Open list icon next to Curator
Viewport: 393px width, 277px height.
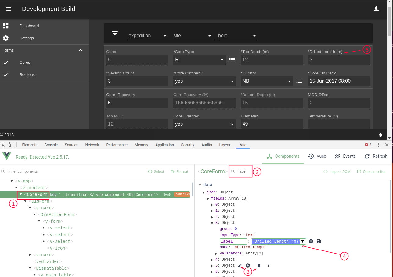point(299,81)
